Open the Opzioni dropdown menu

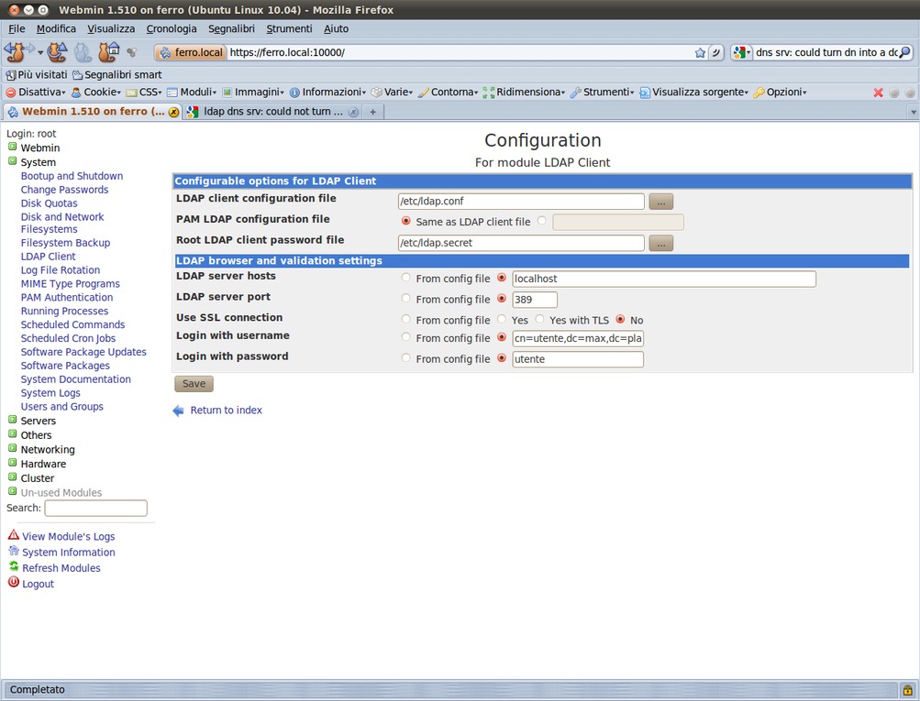coord(781,93)
